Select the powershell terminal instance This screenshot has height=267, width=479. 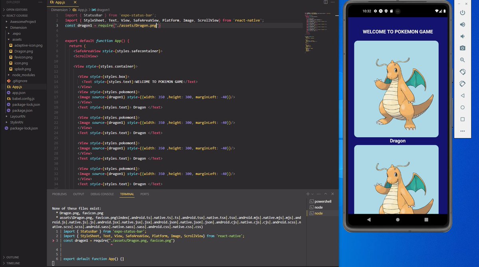pyautogui.click(x=323, y=202)
